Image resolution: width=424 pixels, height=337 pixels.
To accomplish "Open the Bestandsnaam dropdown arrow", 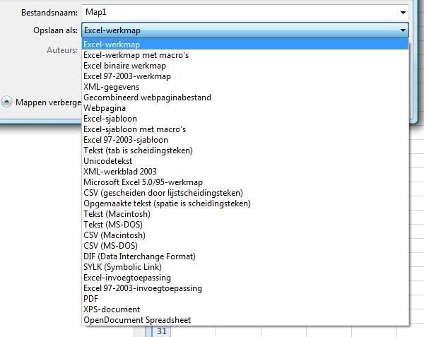I will (x=403, y=13).
